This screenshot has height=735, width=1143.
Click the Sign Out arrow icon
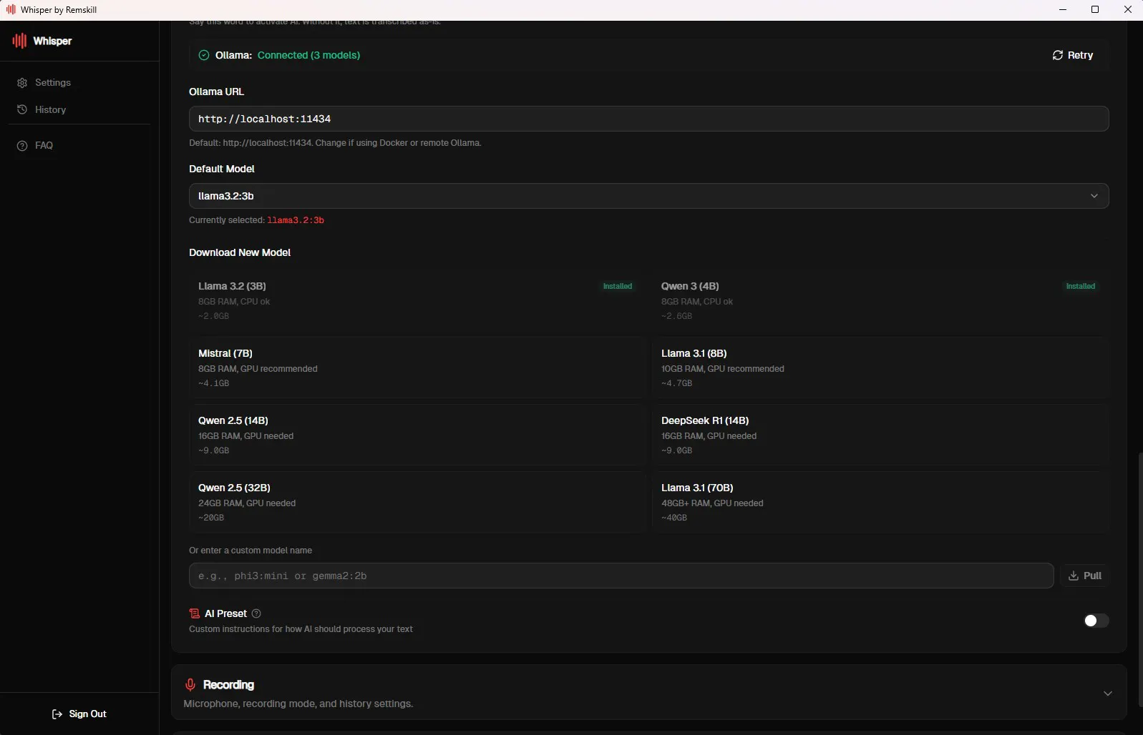57,714
